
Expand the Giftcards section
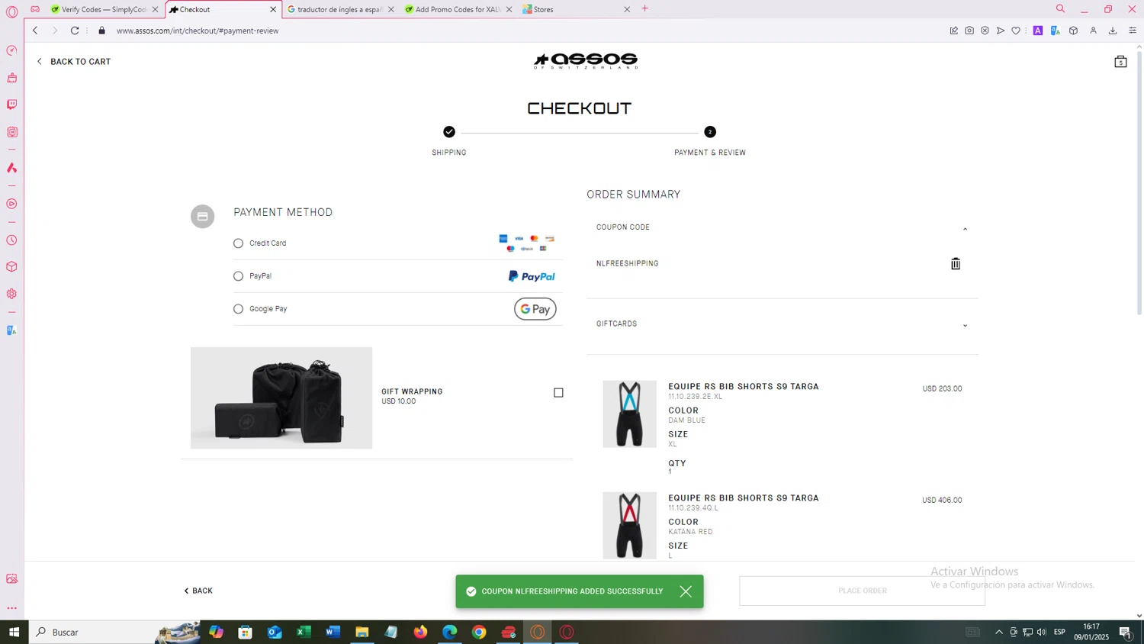point(965,325)
